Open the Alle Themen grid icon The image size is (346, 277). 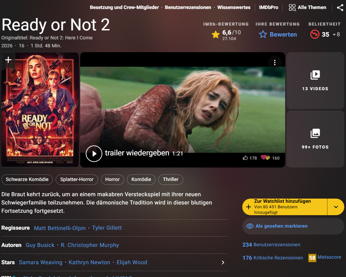[x=292, y=8]
